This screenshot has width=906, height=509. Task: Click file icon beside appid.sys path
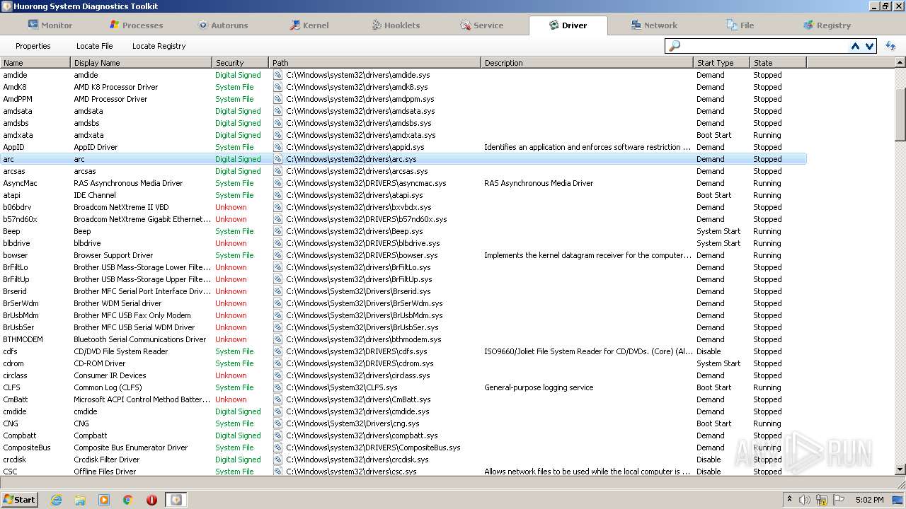[277, 147]
